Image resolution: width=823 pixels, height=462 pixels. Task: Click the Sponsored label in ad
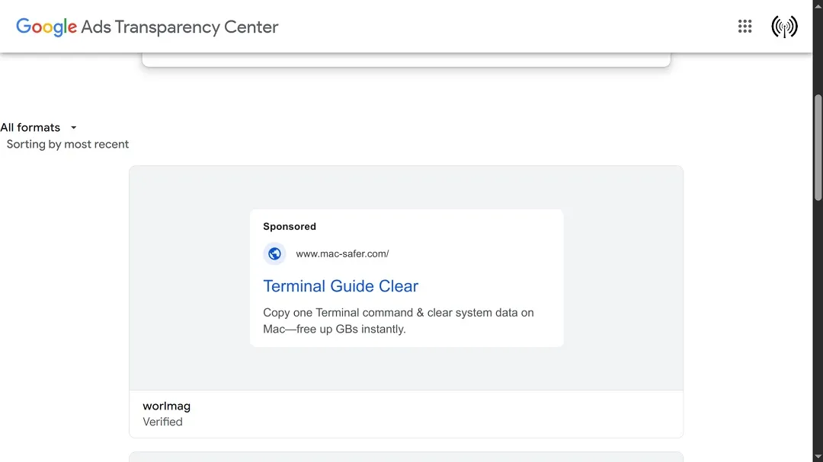(290, 227)
